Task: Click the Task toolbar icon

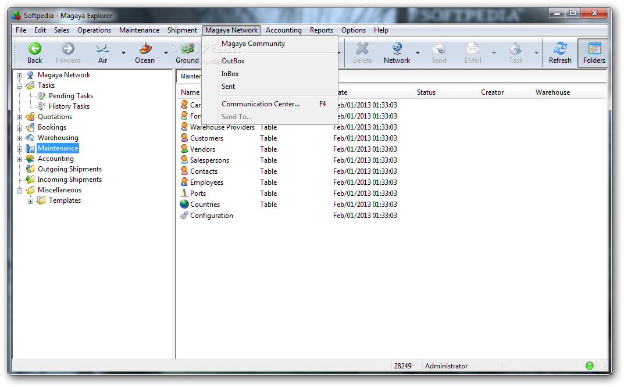Action: point(515,49)
